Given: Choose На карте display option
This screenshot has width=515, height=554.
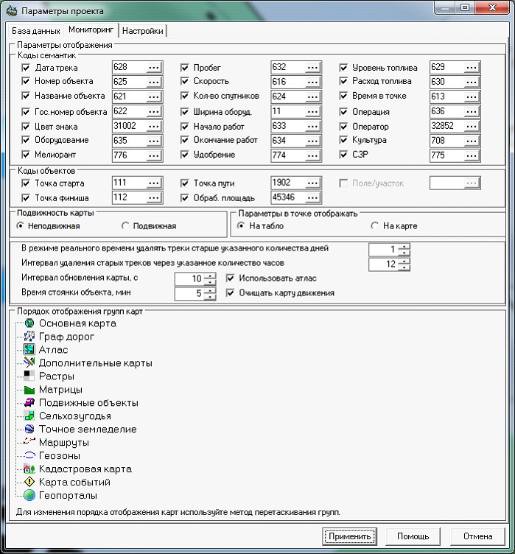Looking at the screenshot, I should [374, 226].
